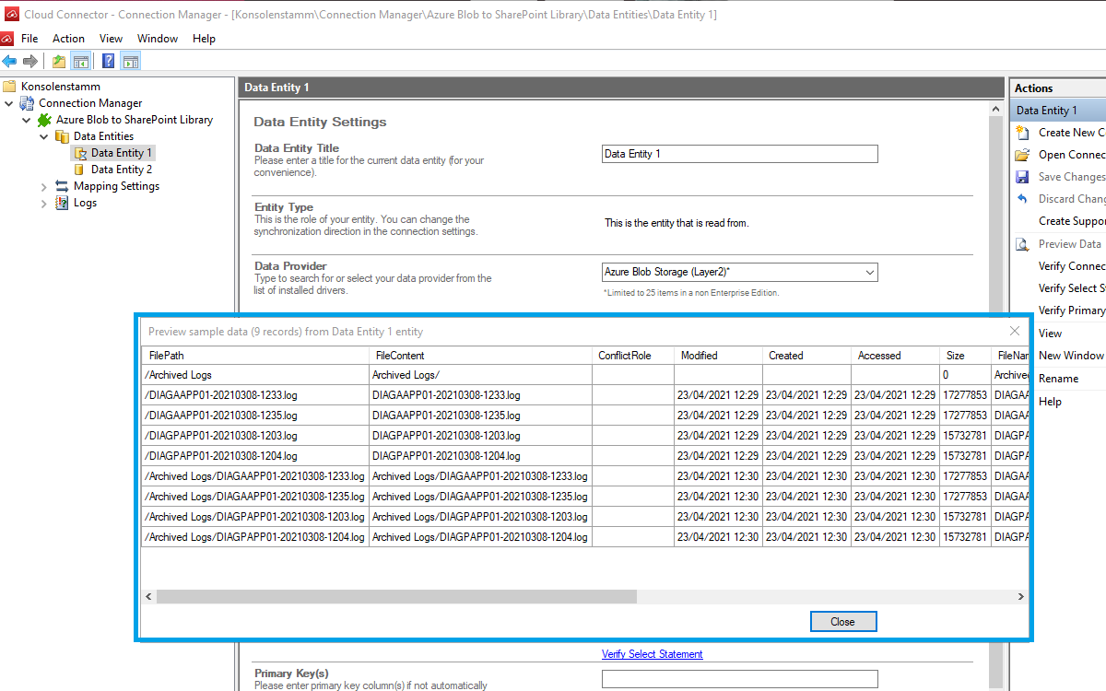Image resolution: width=1106 pixels, height=691 pixels.
Task: Collapse the Data Entities tree node
Action: (44, 136)
